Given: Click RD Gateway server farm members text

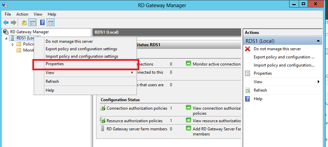Looking at the screenshot, I should tap(137, 129).
